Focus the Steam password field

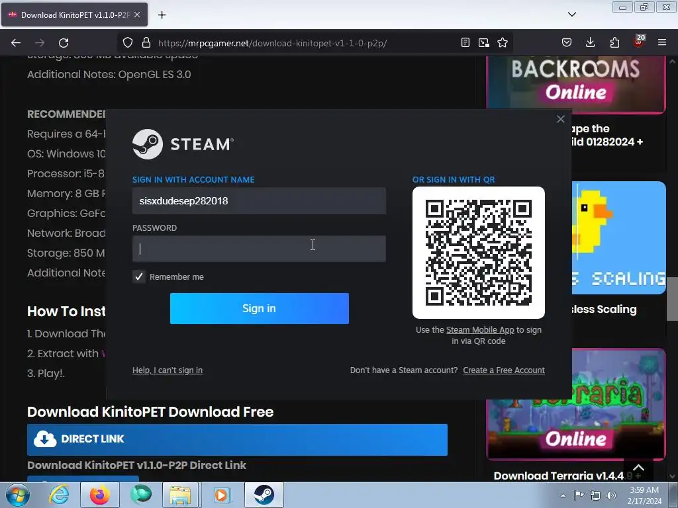point(259,249)
